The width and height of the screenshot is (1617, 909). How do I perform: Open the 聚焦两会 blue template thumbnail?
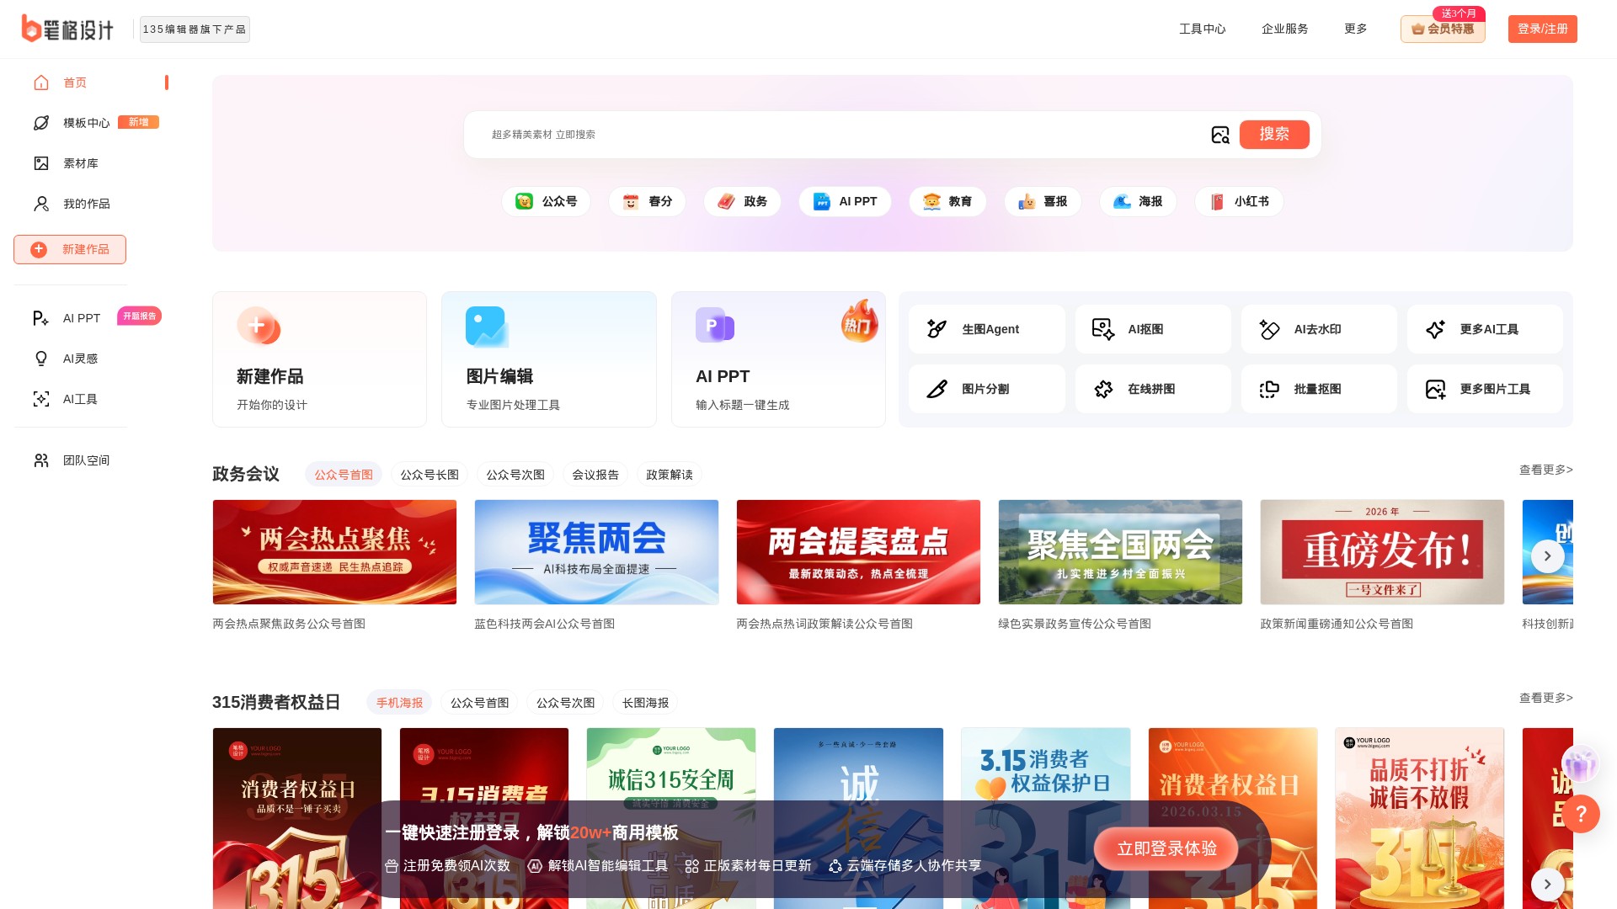(x=596, y=552)
